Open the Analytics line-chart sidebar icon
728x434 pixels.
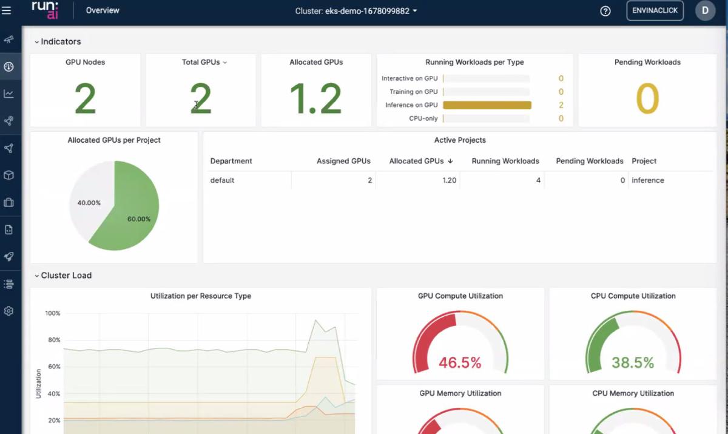pos(8,94)
